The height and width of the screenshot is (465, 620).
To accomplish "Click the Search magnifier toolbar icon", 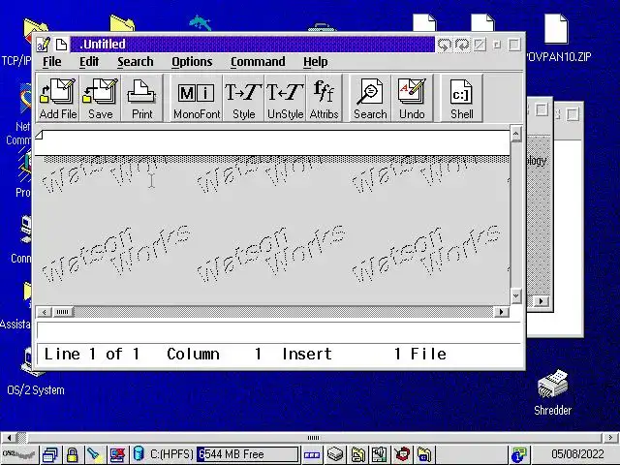I will click(x=370, y=98).
